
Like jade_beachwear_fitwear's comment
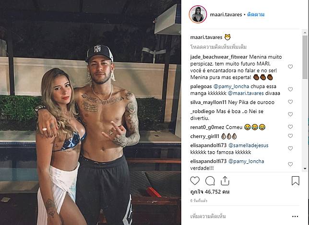[x=290, y=67]
